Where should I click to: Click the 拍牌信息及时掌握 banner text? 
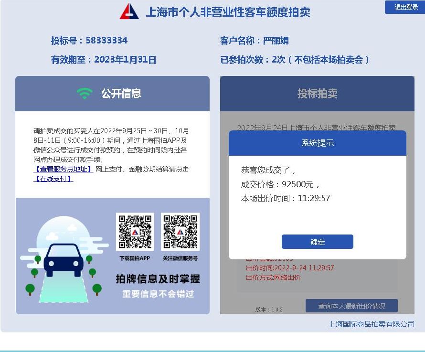click(x=158, y=279)
